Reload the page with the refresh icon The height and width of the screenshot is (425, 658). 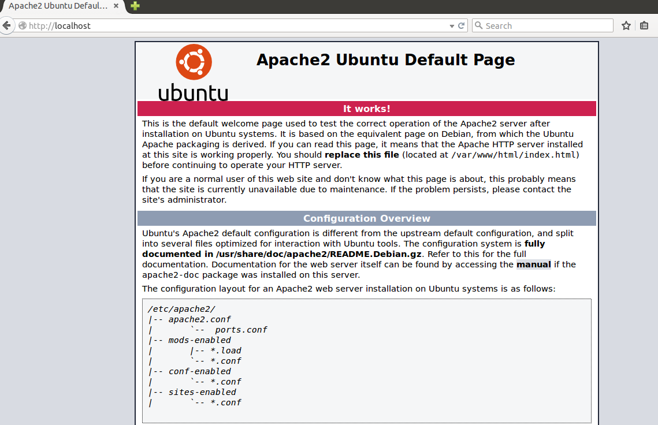coord(461,25)
